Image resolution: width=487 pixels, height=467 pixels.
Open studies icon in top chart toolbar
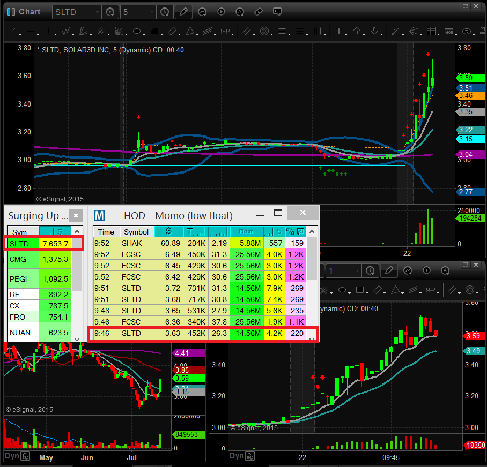[x=202, y=12]
